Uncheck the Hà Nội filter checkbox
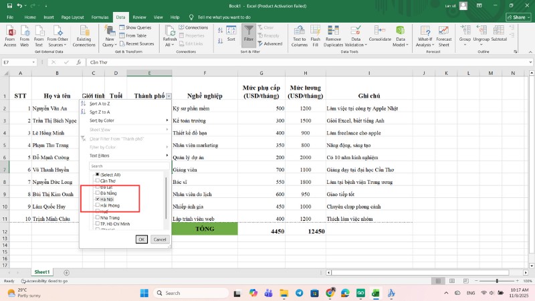Viewport: 535px width, 301px height. click(98, 199)
